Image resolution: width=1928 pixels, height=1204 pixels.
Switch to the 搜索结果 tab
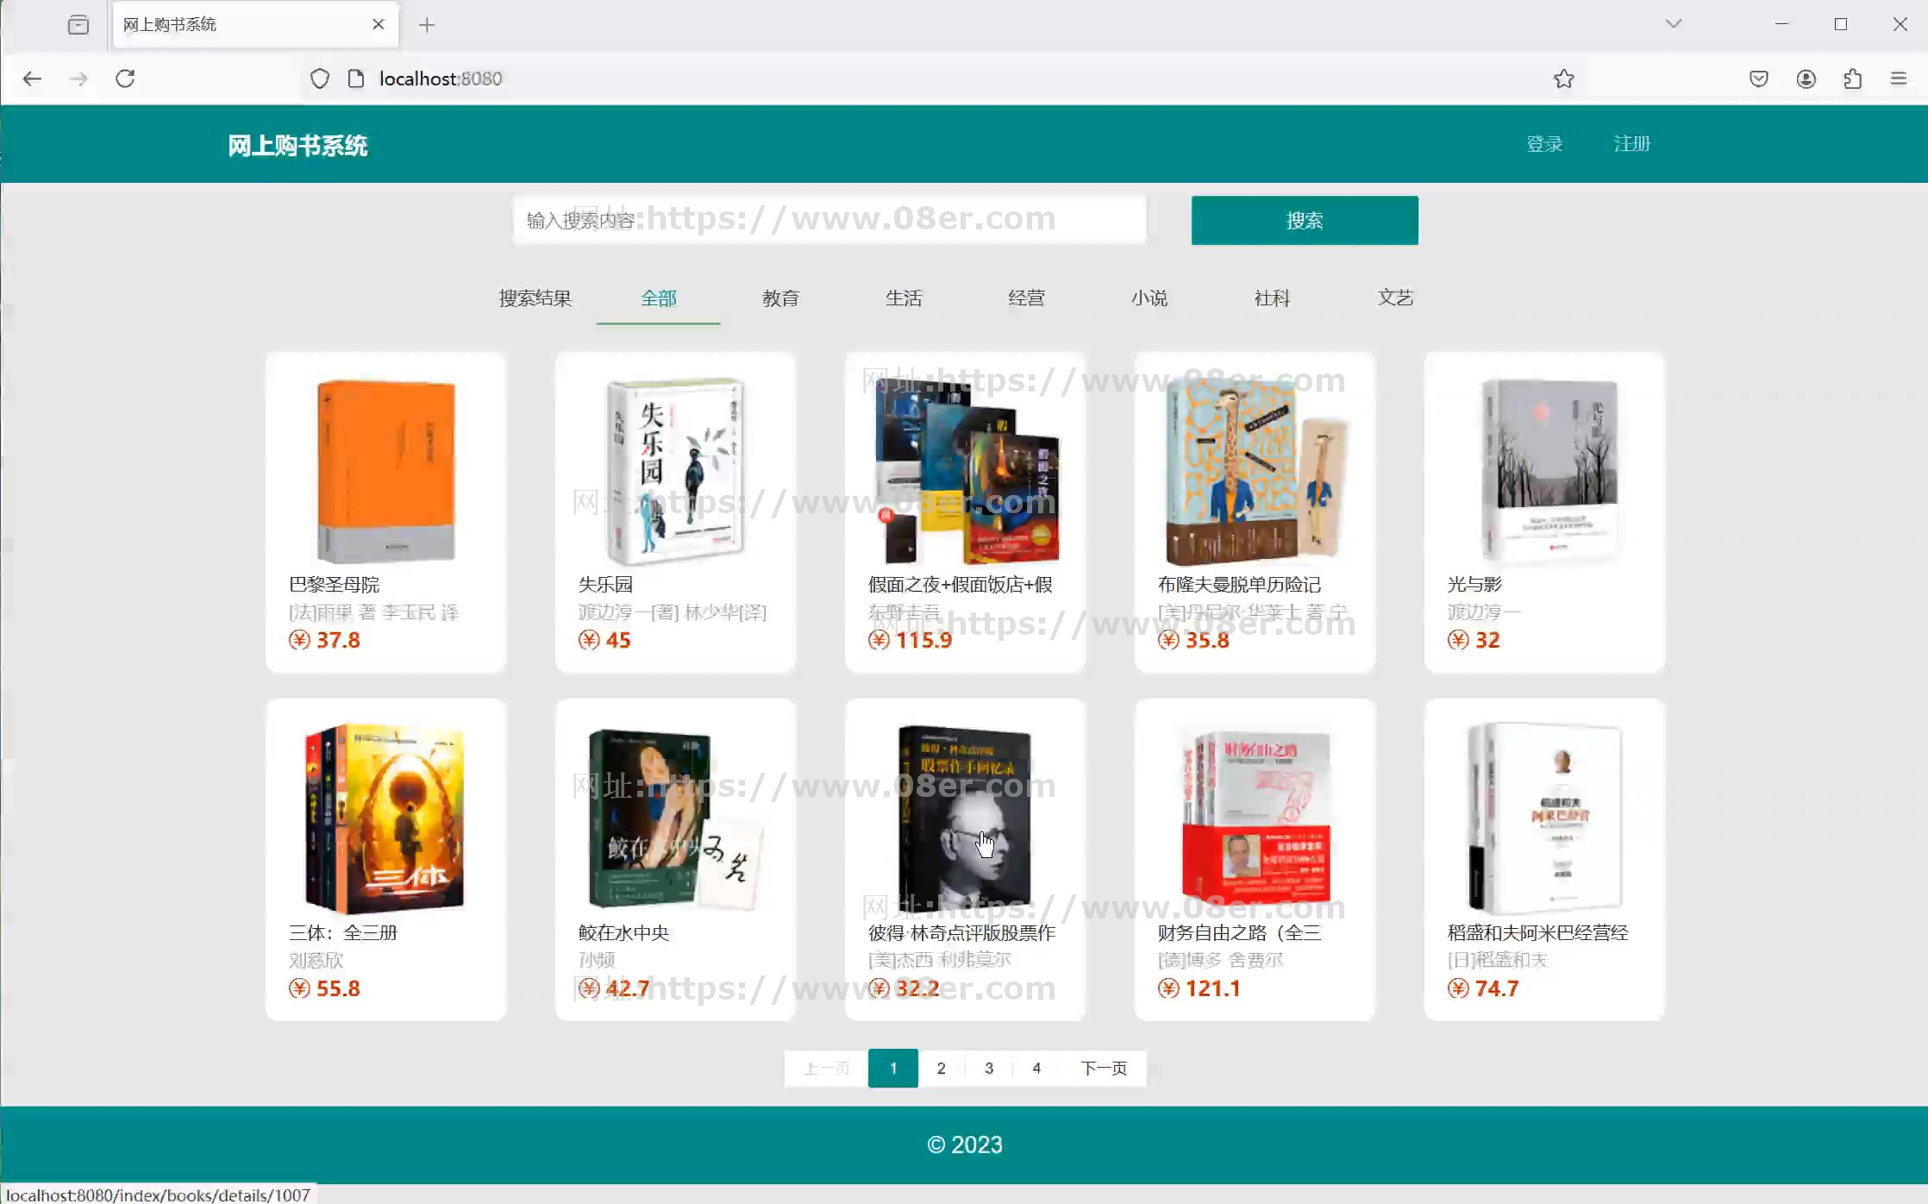535,298
